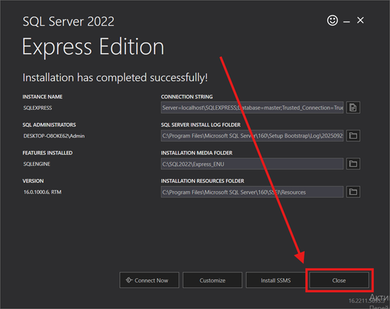Open installation resources folder icon
Viewport: 390px width, 309px height.
point(353,192)
